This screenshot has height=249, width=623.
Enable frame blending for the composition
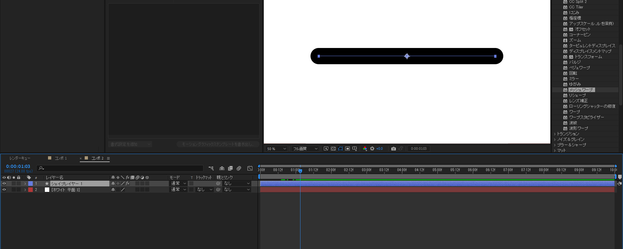pyautogui.click(x=230, y=168)
